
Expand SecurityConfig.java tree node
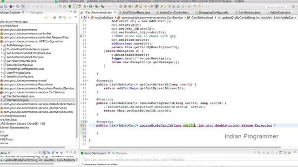click(x=1, y=65)
